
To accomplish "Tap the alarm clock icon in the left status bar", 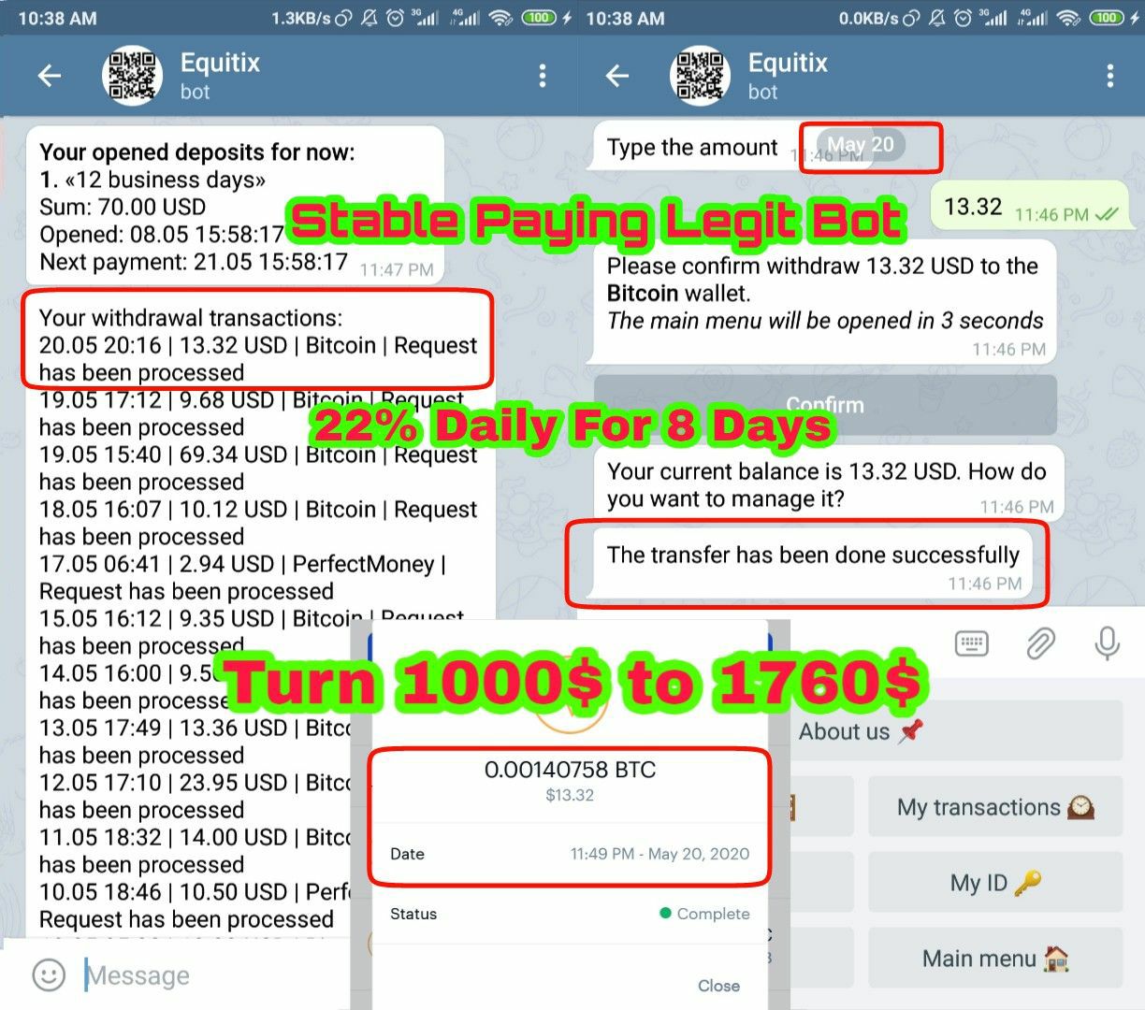I will coord(395,17).
